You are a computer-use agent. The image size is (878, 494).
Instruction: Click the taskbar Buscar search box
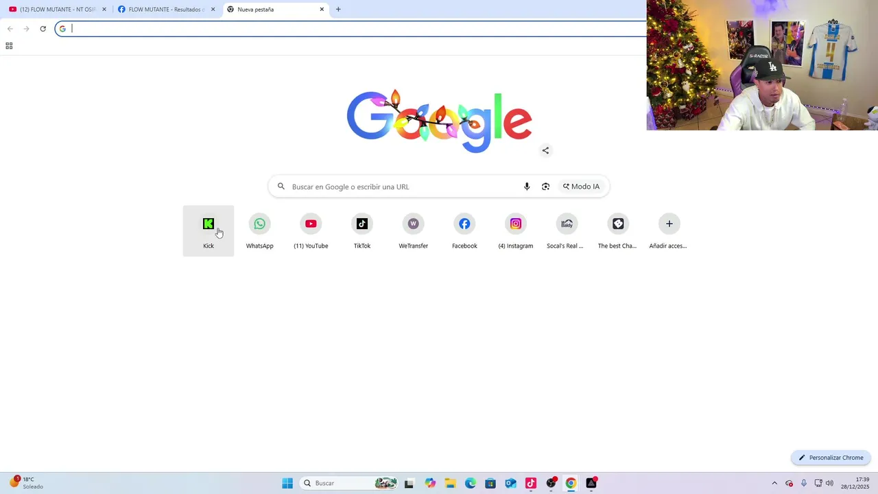tap(350, 483)
